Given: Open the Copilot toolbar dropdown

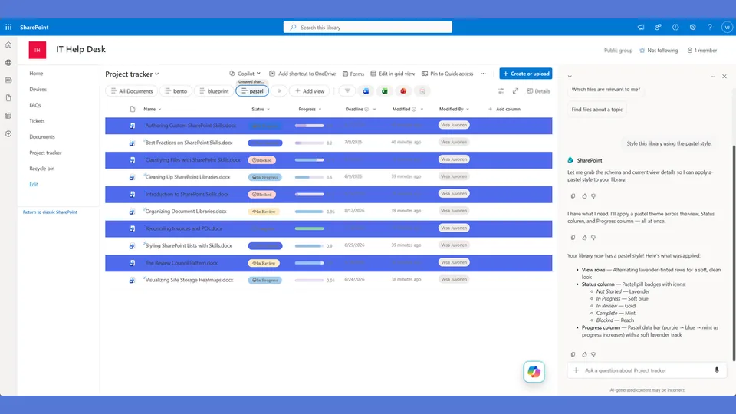Looking at the screenshot, I should (x=245, y=74).
